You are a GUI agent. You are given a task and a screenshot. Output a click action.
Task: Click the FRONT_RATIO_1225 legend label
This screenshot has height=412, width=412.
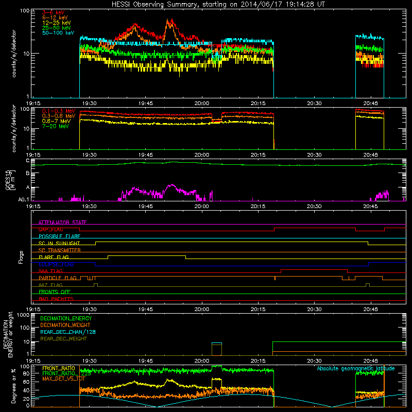(66, 373)
